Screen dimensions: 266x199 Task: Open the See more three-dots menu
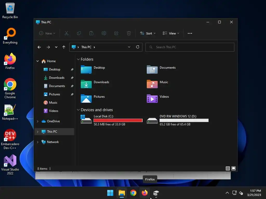[x=190, y=33]
